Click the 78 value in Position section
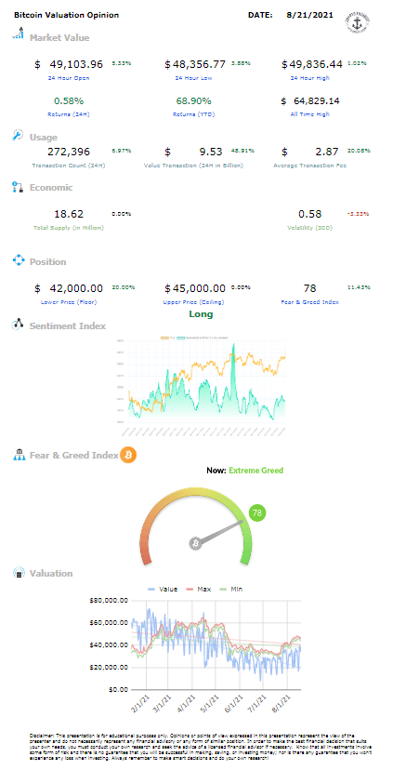This screenshot has width=393, height=770. point(310,287)
